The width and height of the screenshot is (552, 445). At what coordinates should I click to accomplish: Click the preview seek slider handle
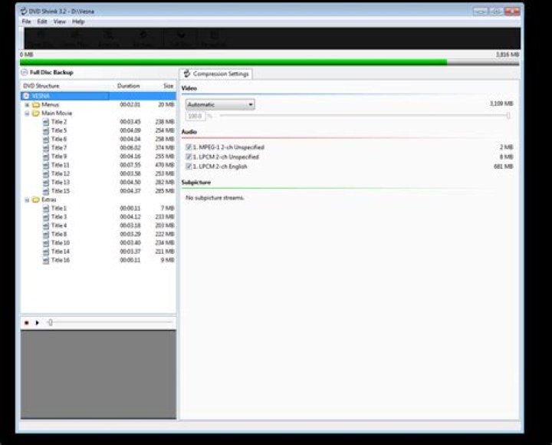pos(51,323)
